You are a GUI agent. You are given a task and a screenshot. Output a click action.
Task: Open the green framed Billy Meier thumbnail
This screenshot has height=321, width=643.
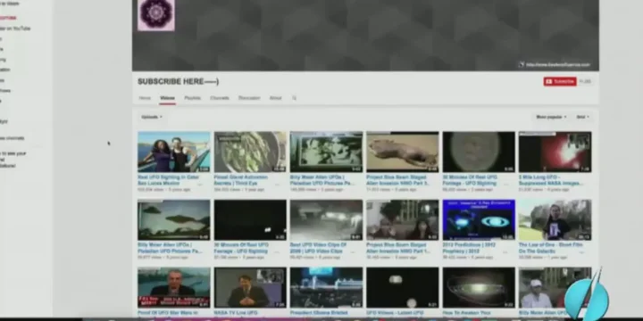(x=327, y=152)
